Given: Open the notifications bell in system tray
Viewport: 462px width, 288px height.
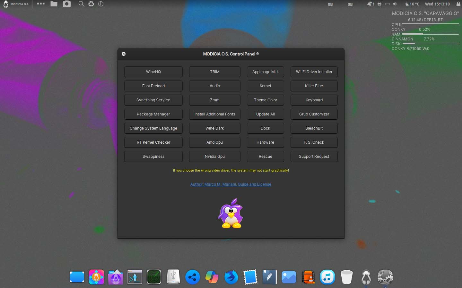Looking at the screenshot, I should coord(370,4).
